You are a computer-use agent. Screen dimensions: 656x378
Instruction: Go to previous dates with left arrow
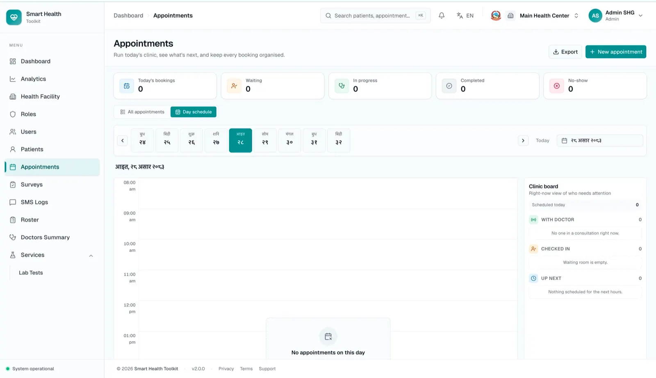tap(122, 140)
